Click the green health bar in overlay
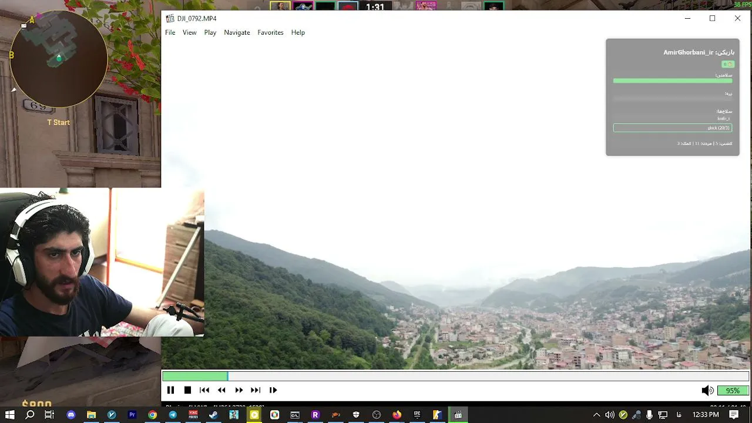The image size is (752, 423). [x=673, y=81]
